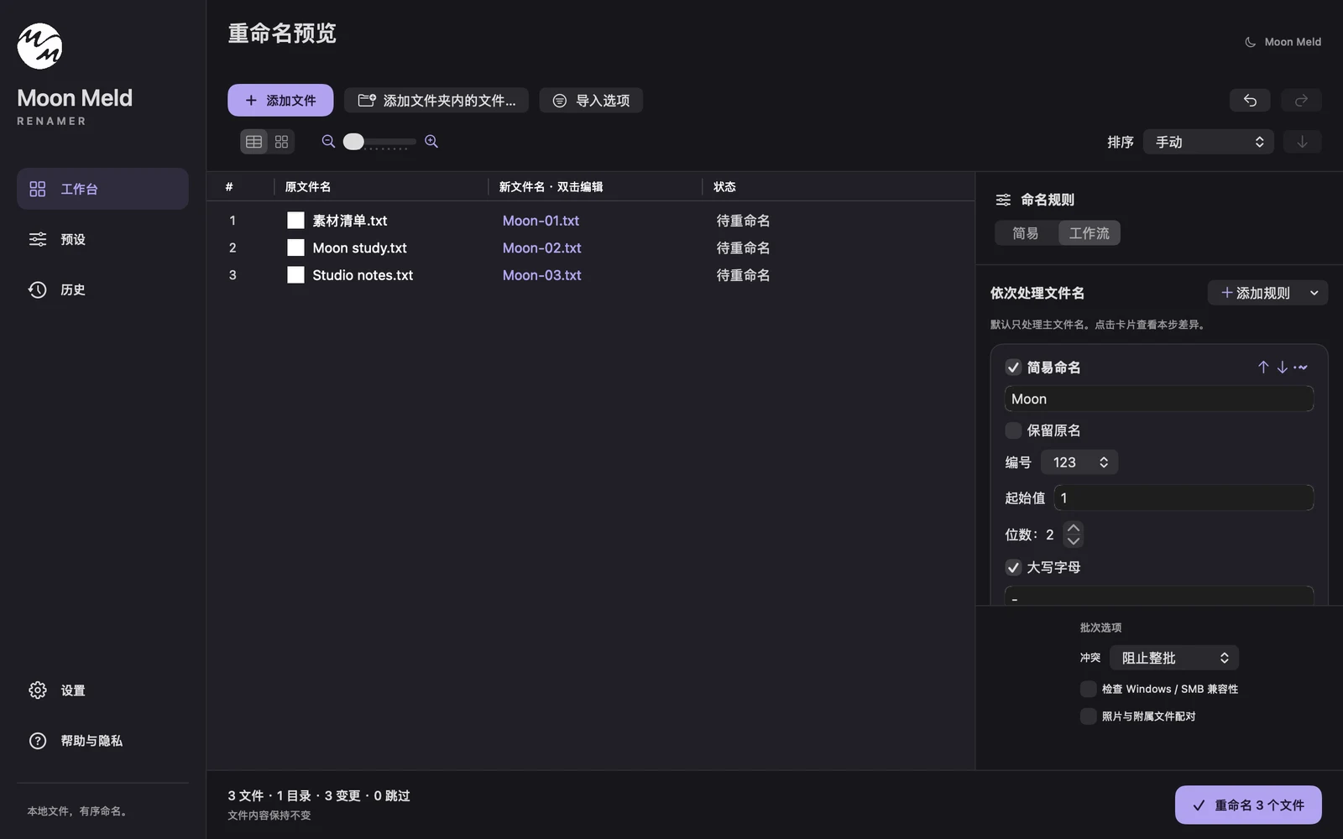The height and width of the screenshot is (839, 1343).
Task: Enable 照片与附属文件配对 checkbox
Action: point(1088,717)
